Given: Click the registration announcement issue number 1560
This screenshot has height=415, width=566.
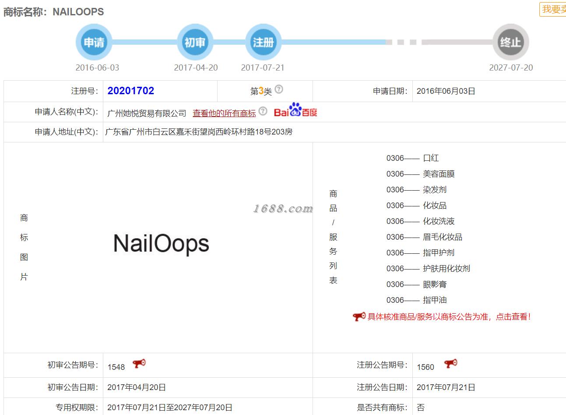Looking at the screenshot, I should [425, 367].
